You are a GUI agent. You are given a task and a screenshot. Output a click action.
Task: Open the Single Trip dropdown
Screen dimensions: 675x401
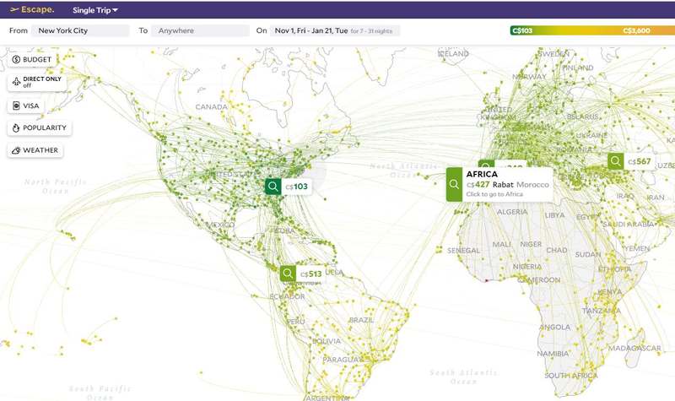[x=95, y=10]
